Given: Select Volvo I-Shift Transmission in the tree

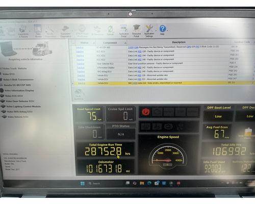Looking at the screenshot, I should click(18, 80).
